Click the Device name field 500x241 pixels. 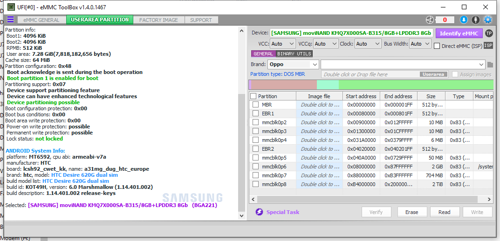351,33
